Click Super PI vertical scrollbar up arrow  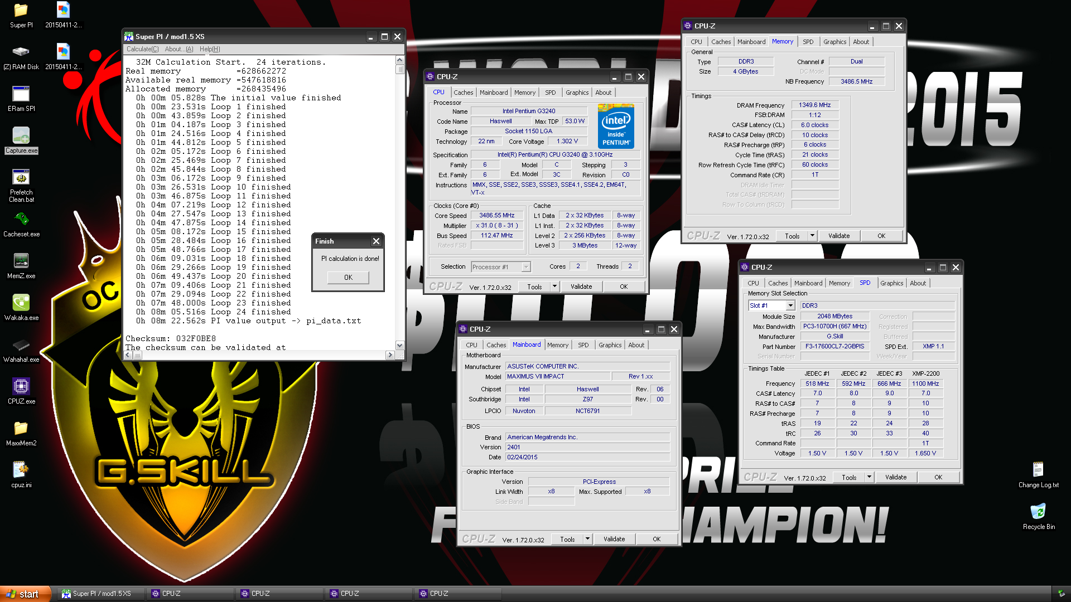[x=399, y=60]
